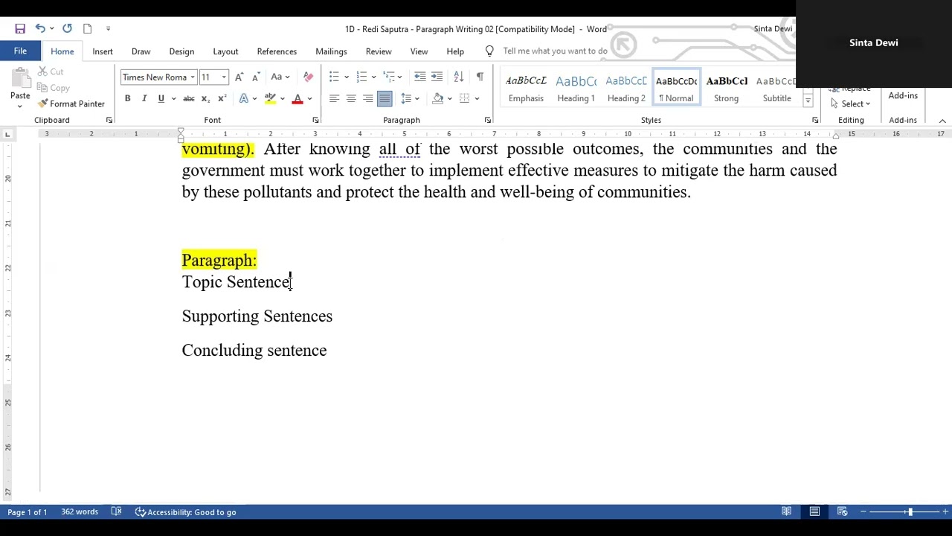Open the Select dropdown in Editing
The width and height of the screenshot is (952, 536).
point(851,103)
